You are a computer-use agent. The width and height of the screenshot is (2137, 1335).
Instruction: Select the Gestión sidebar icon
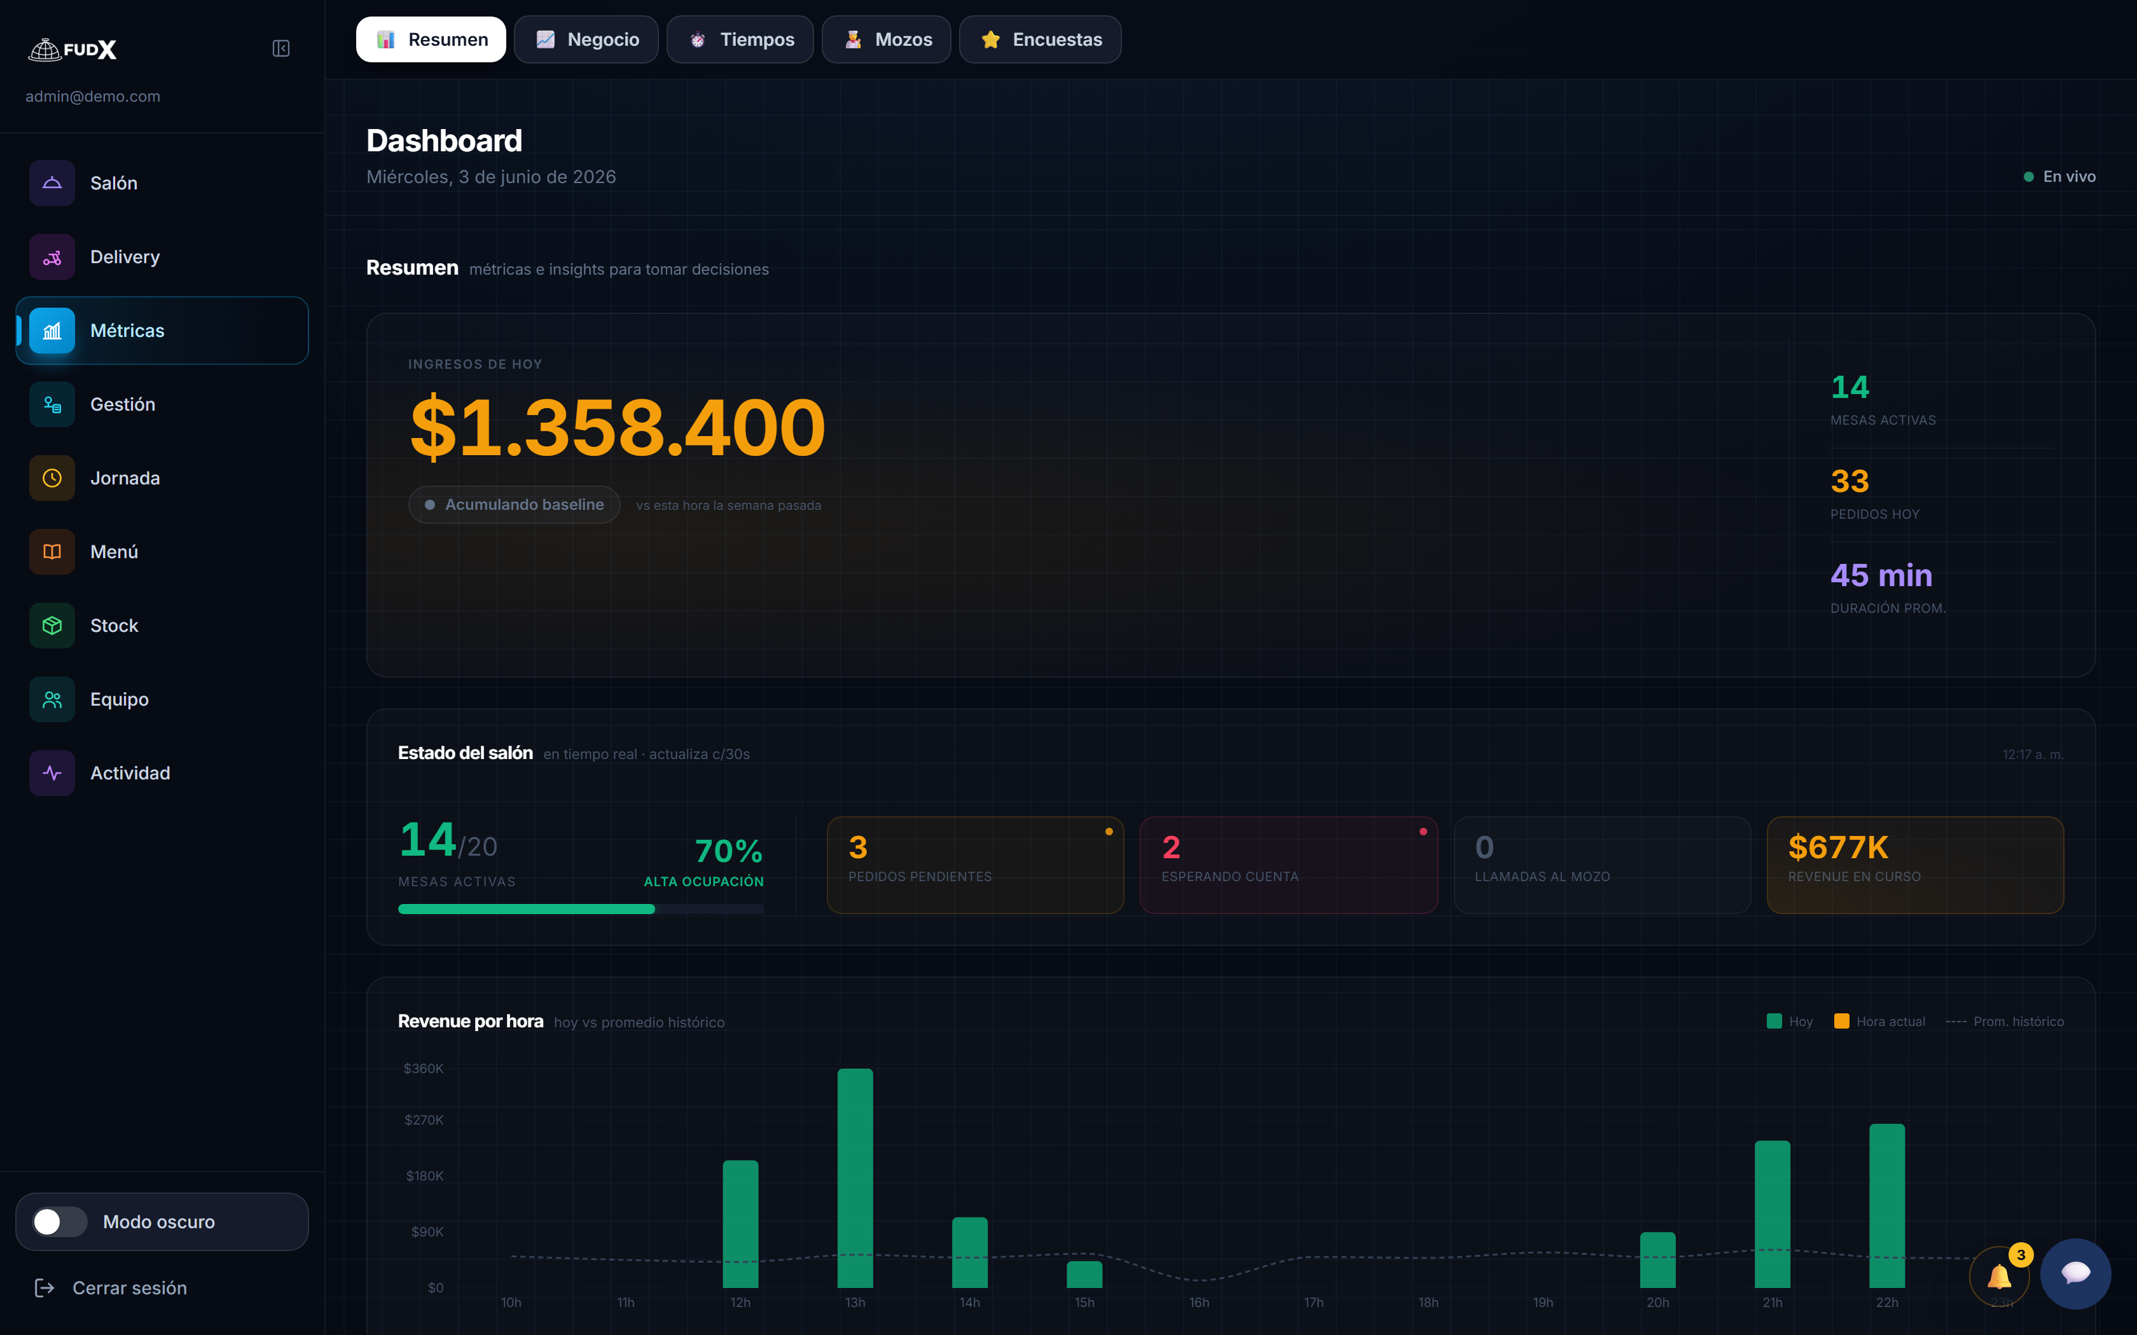click(52, 404)
